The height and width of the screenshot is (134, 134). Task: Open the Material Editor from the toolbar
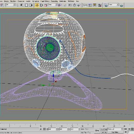coord(100,5)
